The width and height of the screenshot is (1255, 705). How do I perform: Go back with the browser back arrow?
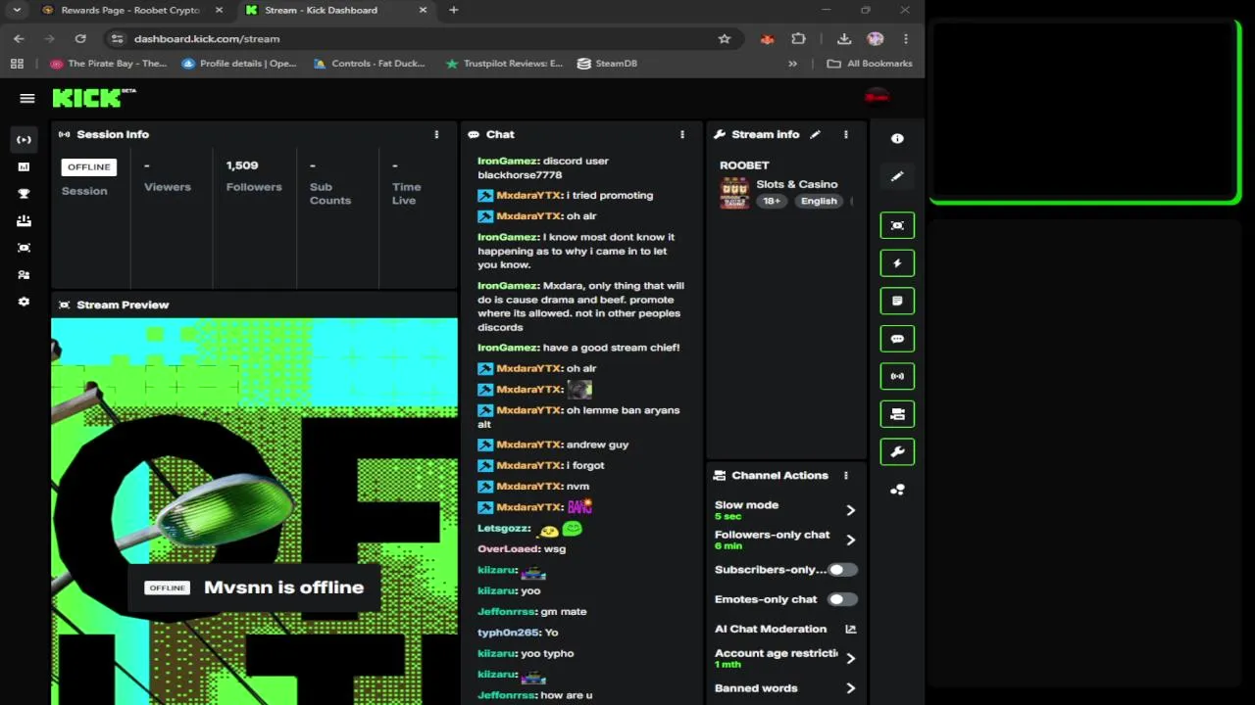(19, 38)
